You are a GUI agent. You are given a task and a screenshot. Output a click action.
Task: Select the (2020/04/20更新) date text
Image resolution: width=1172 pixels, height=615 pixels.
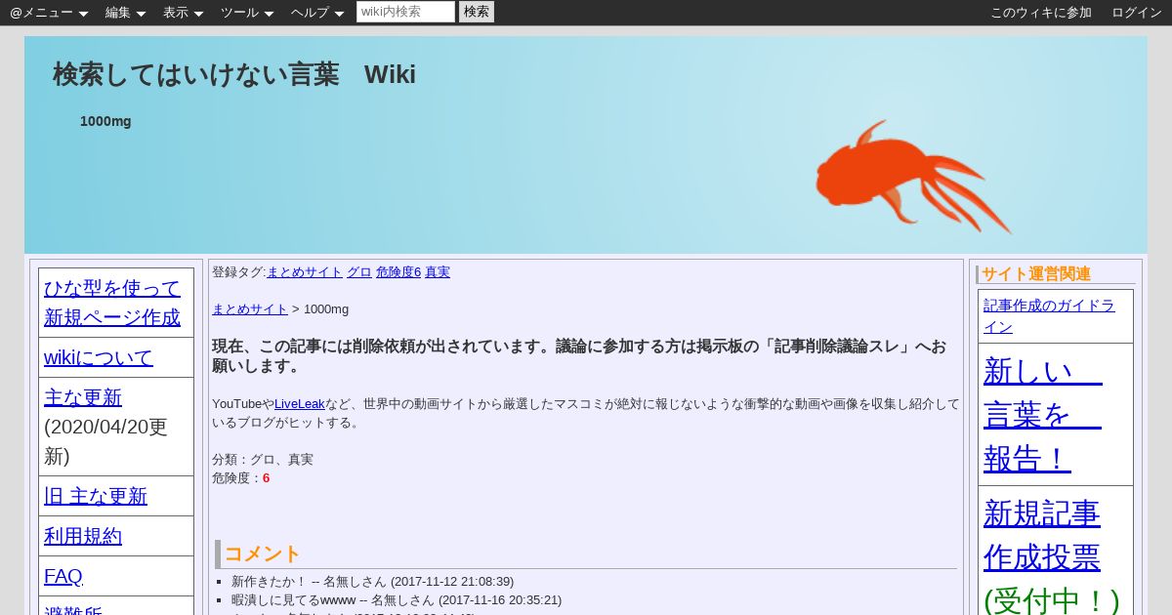tap(105, 442)
